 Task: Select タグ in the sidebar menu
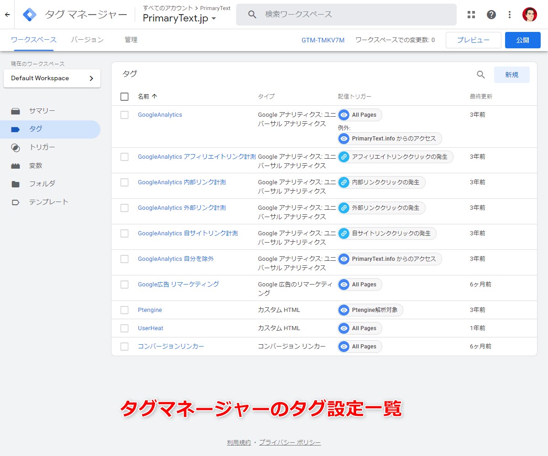tap(50, 130)
